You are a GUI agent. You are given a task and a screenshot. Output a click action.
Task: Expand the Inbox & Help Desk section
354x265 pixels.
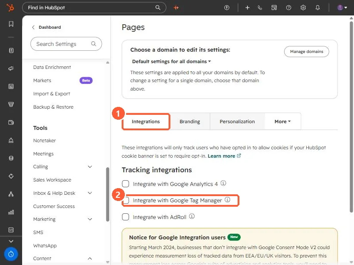point(90,193)
